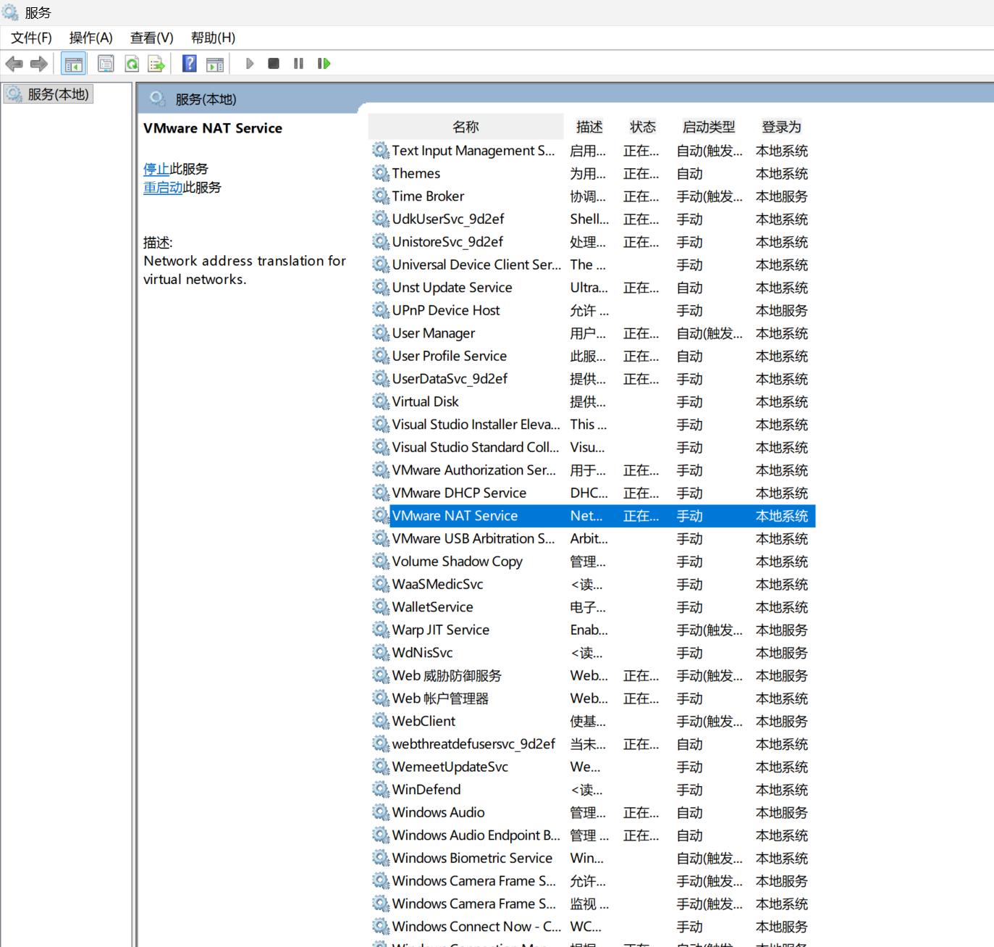Click the rightmost view pane toolbar icon
The image size is (994, 947).
[214, 64]
